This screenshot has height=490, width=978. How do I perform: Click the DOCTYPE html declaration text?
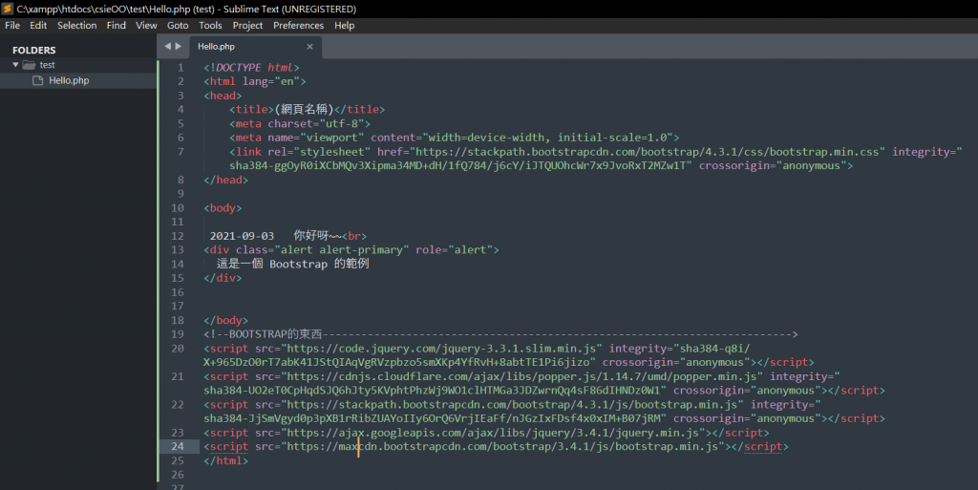251,67
